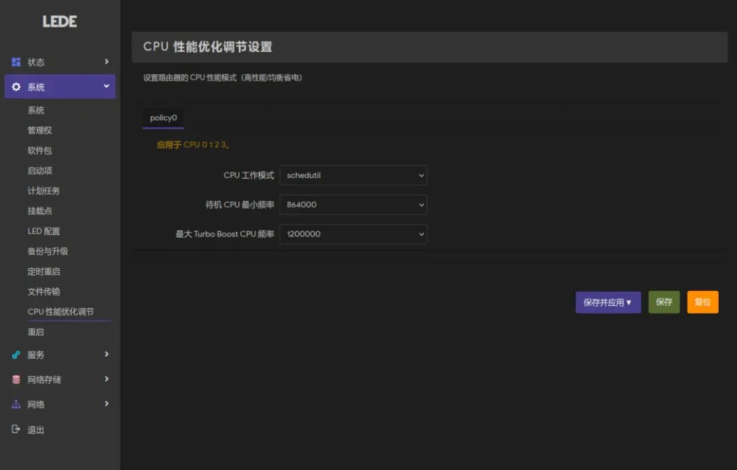Viewport: 737px width, 470px height.
Task: Click the 网络 topology icon
Action: 16,405
